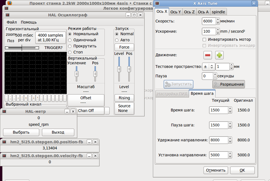Image resolution: width=270 pixels, height=181 pixels.
Task: Select Авто trigger mode
Action: 122,40
